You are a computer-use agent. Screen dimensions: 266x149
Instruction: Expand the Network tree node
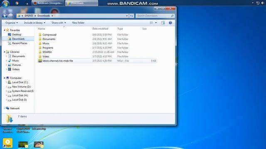(x=5, y=108)
